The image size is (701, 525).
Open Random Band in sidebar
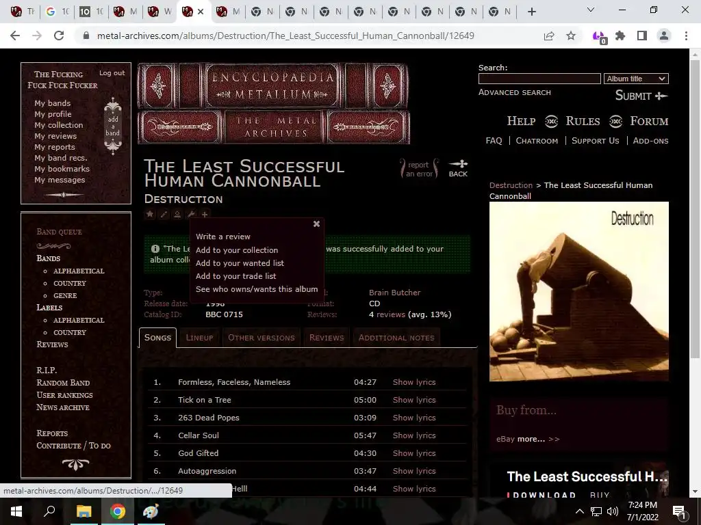tap(63, 383)
